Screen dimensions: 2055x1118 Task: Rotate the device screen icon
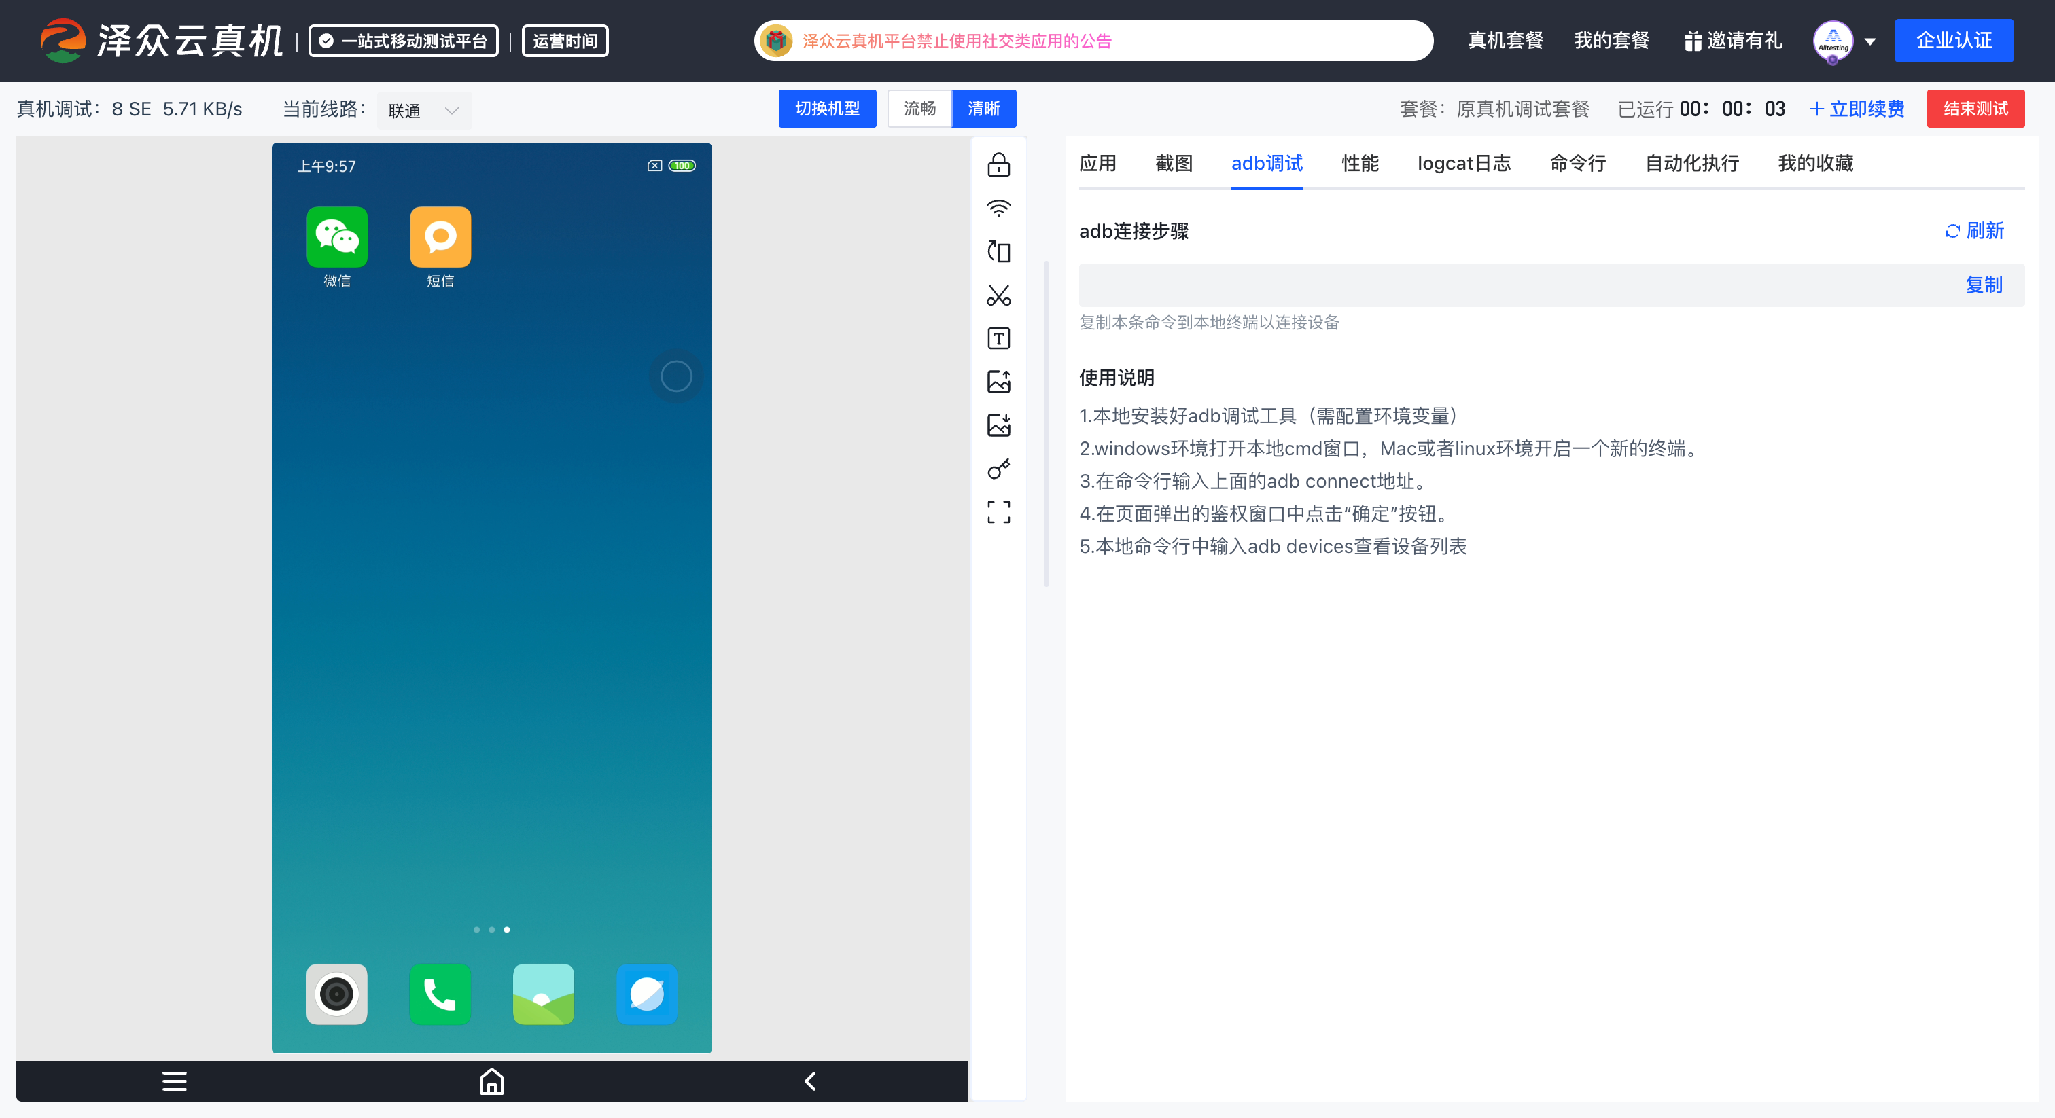[998, 252]
